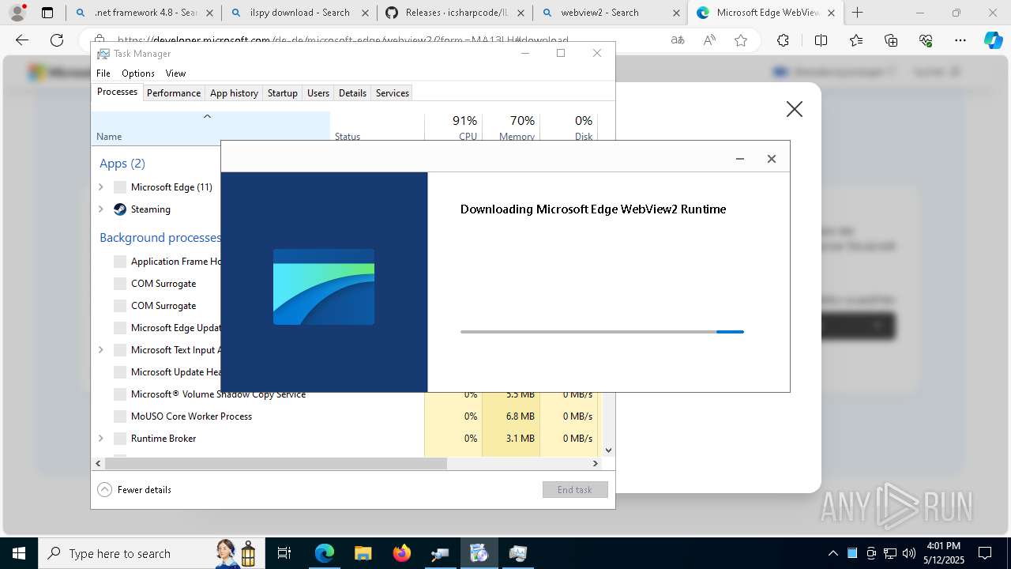
Task: Add this page to favorites star
Action: (741, 40)
